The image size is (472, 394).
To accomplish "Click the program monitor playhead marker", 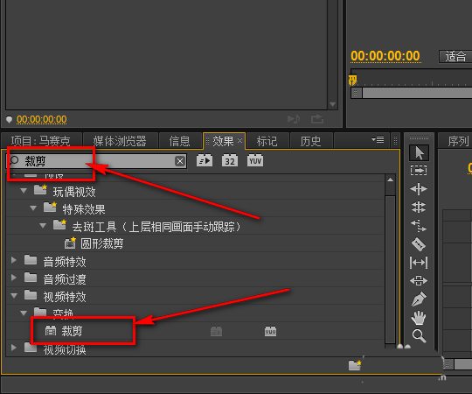I will (x=352, y=81).
